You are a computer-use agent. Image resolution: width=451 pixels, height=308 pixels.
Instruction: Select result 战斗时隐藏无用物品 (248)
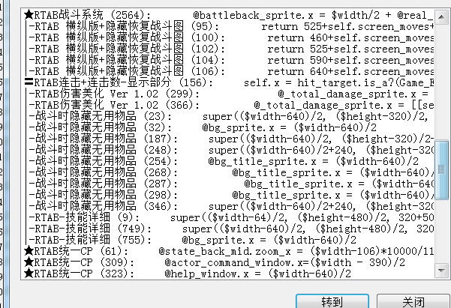click(x=228, y=150)
